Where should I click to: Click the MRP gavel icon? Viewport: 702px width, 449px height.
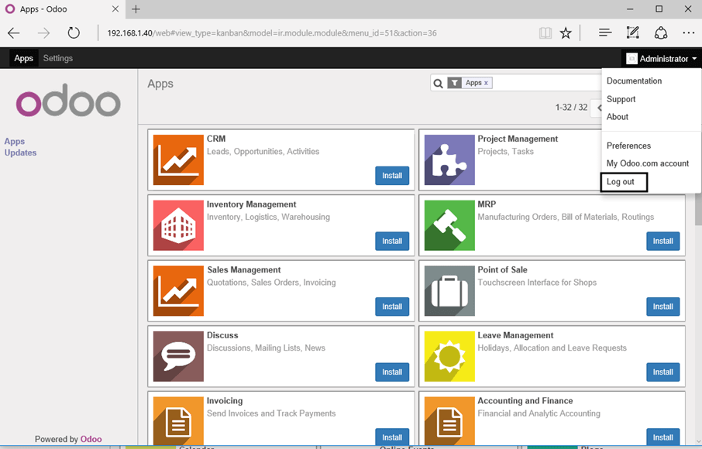coord(449,225)
